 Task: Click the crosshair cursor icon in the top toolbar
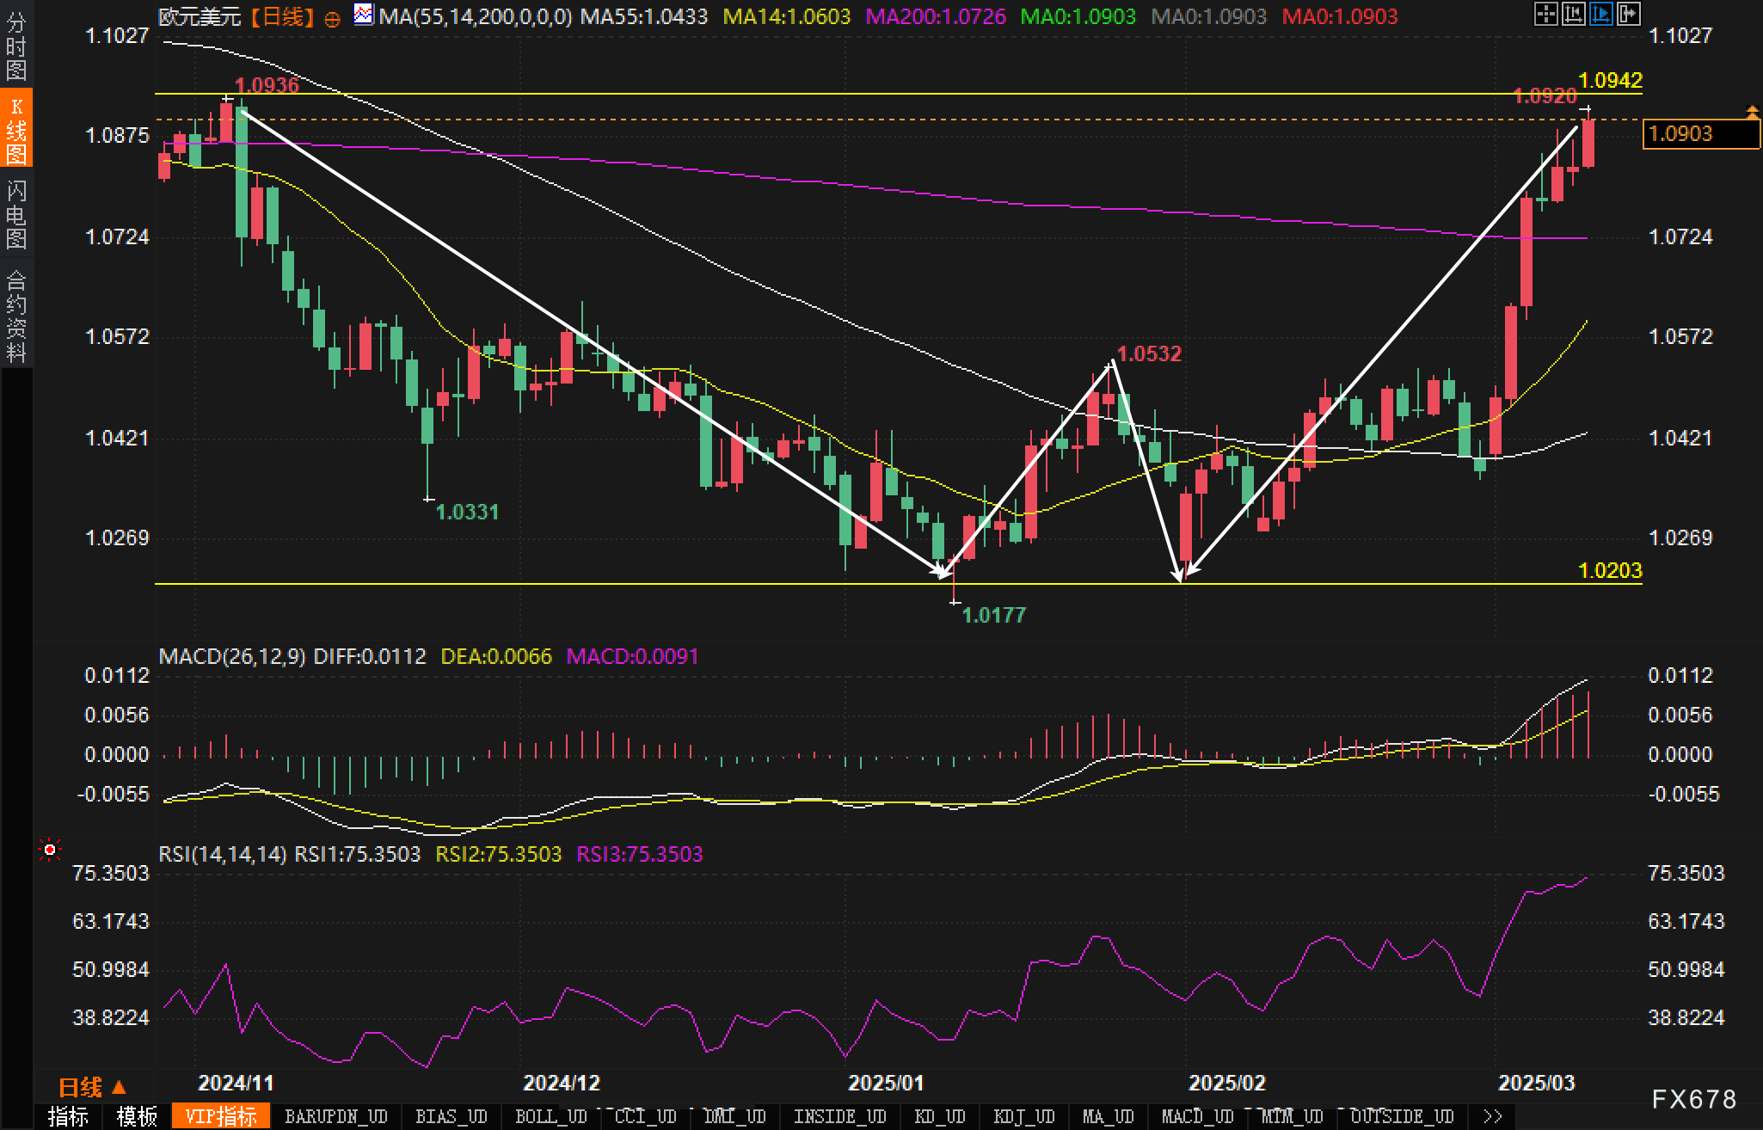click(1545, 14)
